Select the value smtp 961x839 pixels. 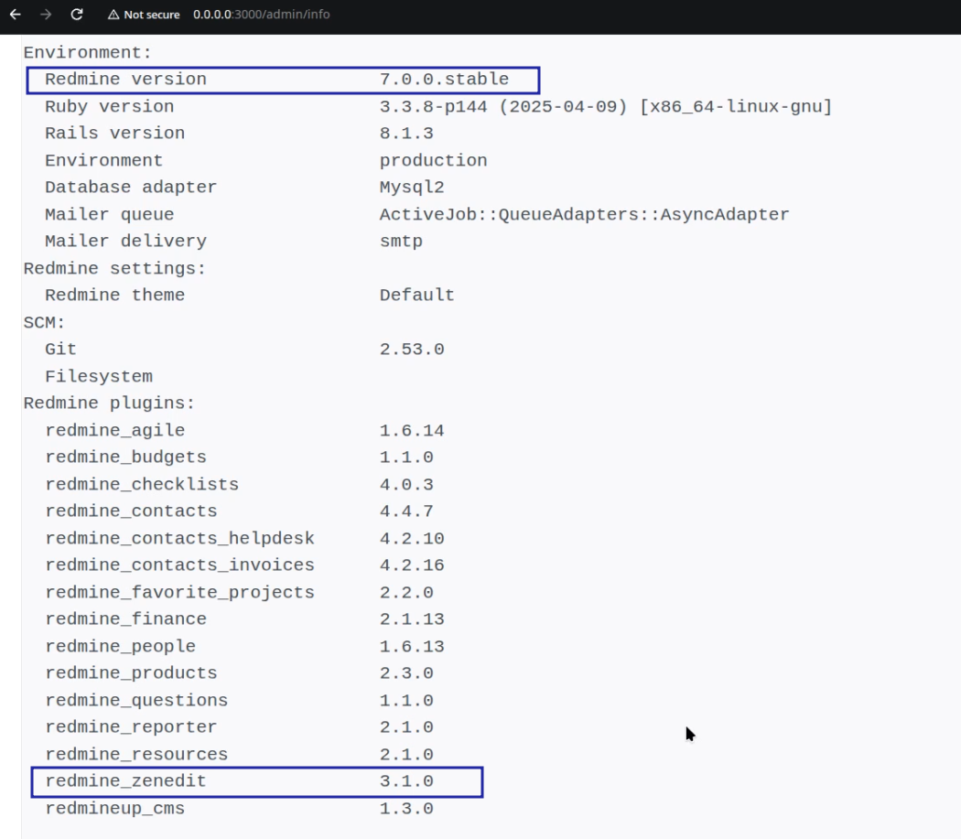point(401,241)
